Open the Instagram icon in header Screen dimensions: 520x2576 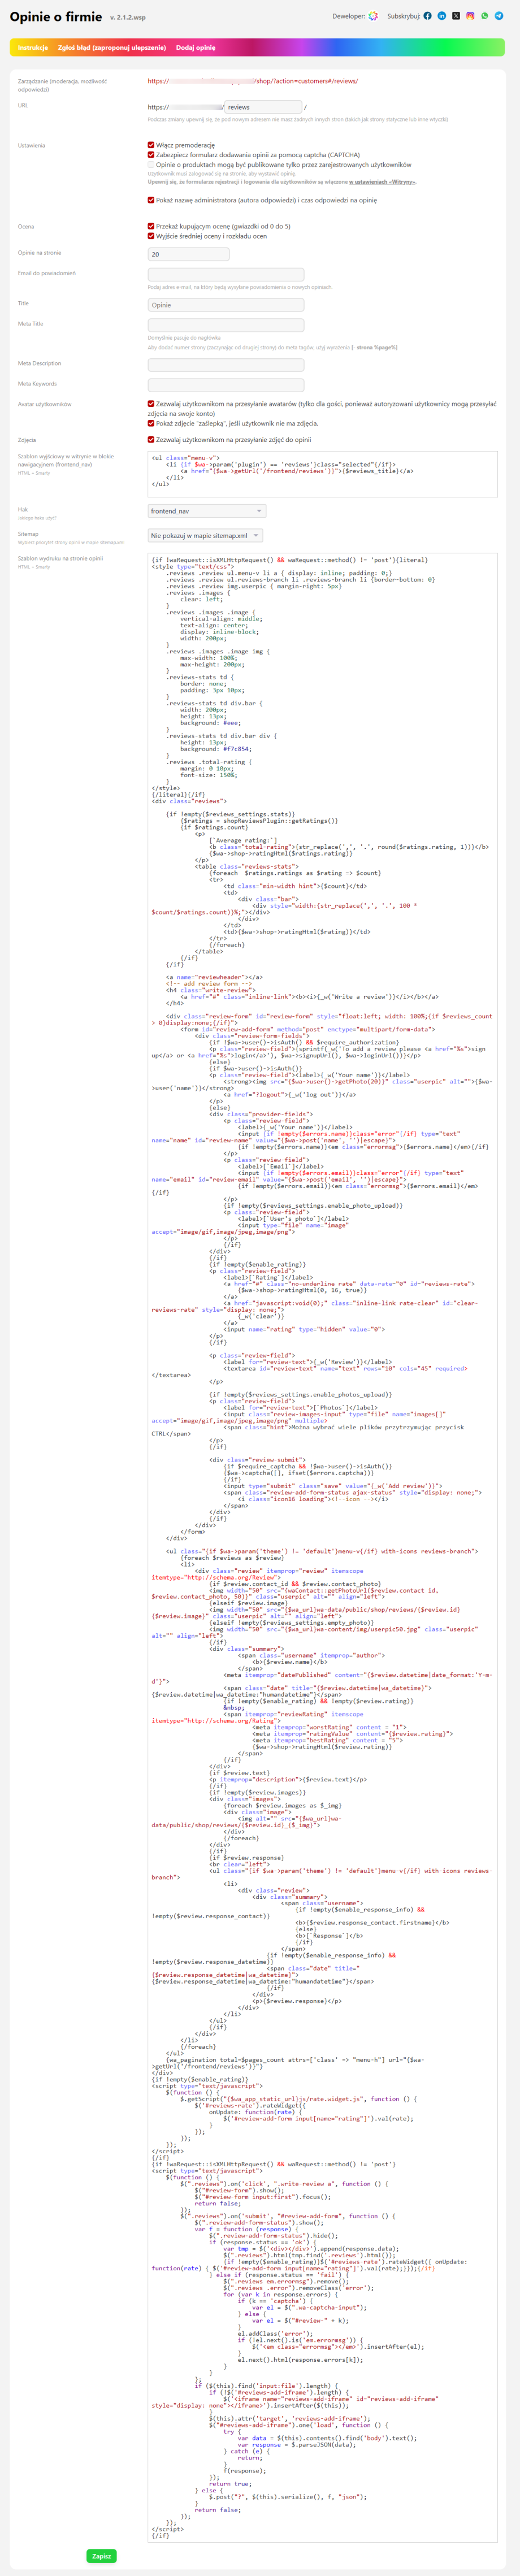[470, 16]
